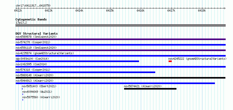Viewport: 233px width, 110px height.
Task: Click the nsv4235874 (gnomADStructuralVariants) label
Action: pos(45,53)
